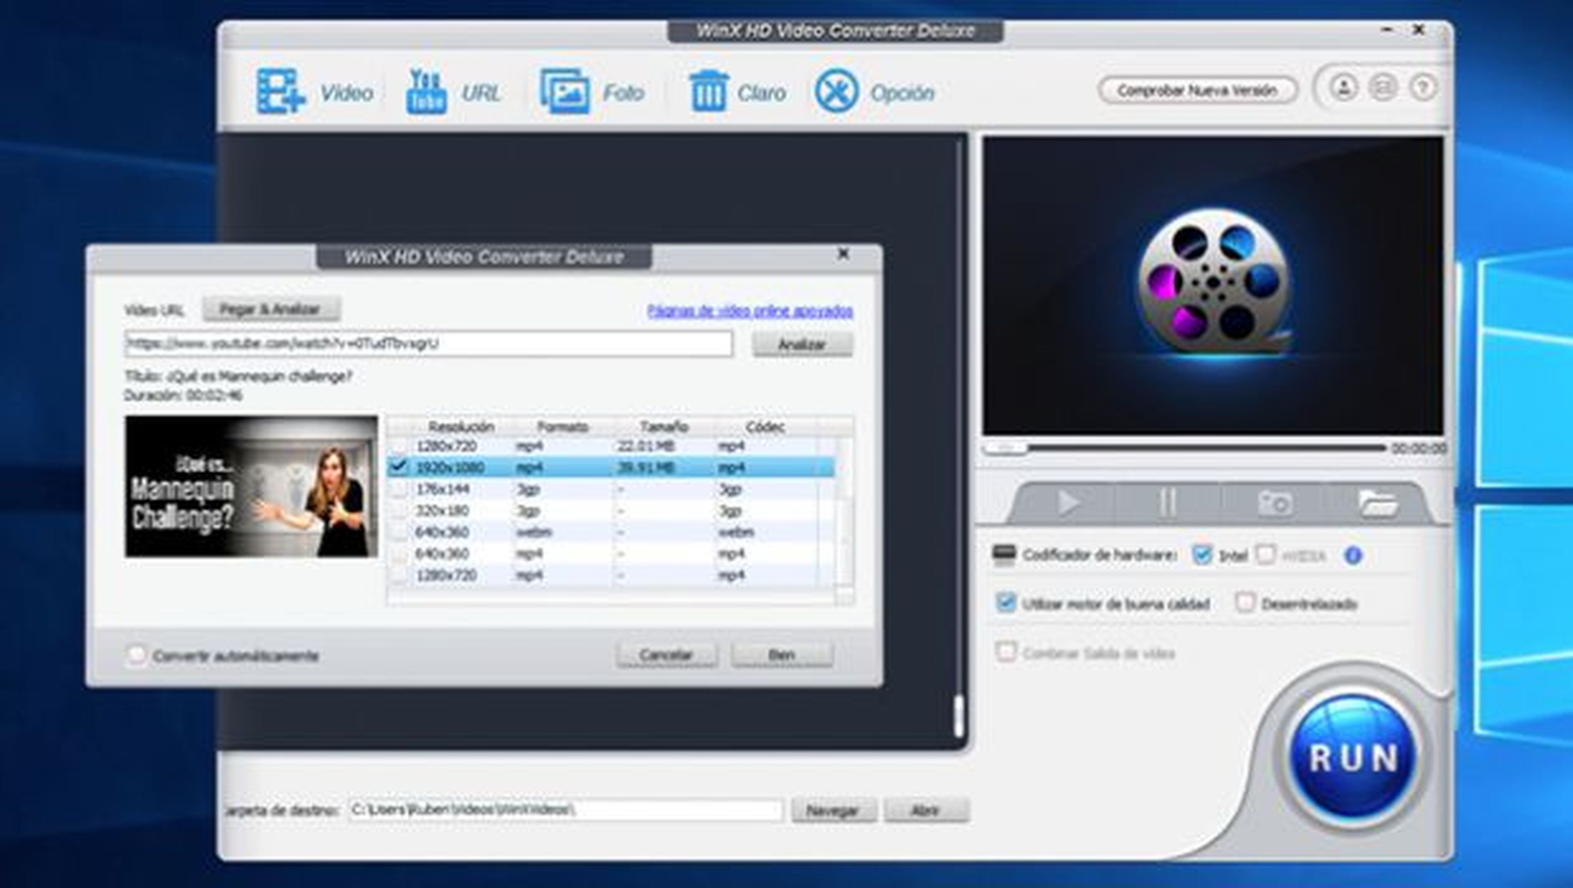Select the 39.91 MB size cell
The image size is (1573, 888).
coord(646,468)
